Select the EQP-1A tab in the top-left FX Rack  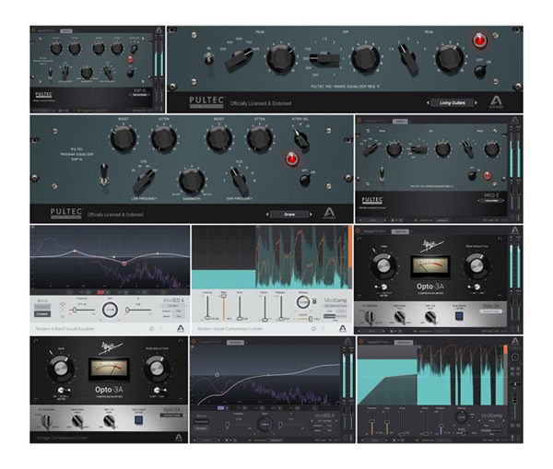pos(66,31)
